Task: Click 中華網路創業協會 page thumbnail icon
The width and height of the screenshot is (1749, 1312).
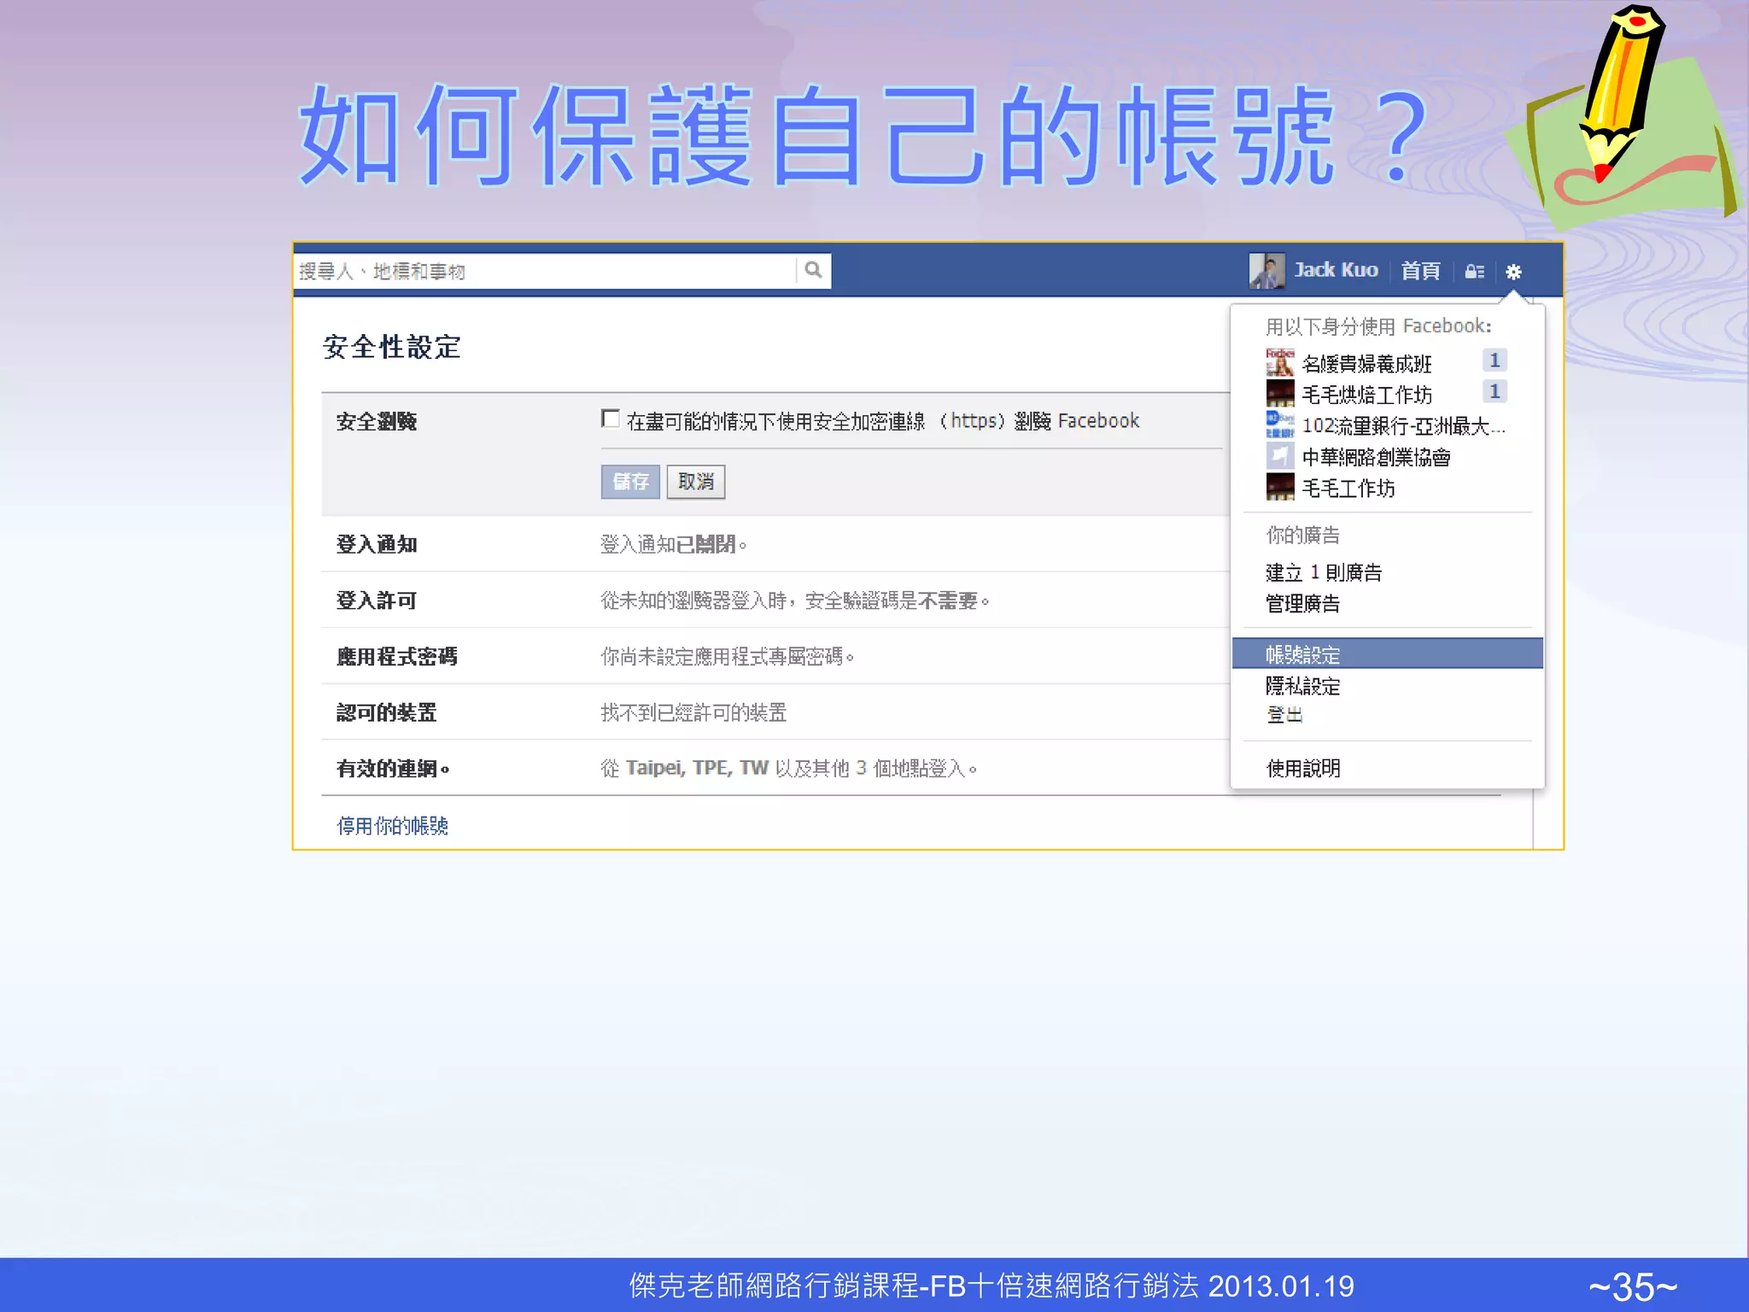Action: click(1280, 455)
